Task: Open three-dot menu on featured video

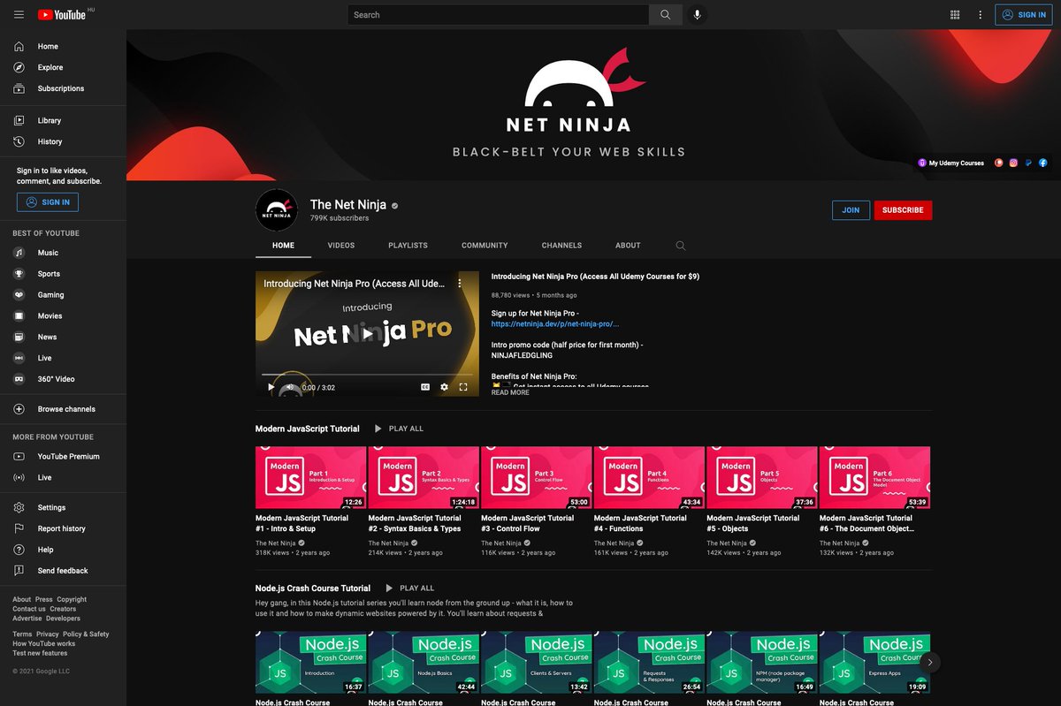Action: click(460, 284)
